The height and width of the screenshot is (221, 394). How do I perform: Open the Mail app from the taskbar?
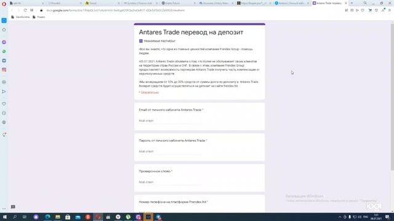pos(78,217)
